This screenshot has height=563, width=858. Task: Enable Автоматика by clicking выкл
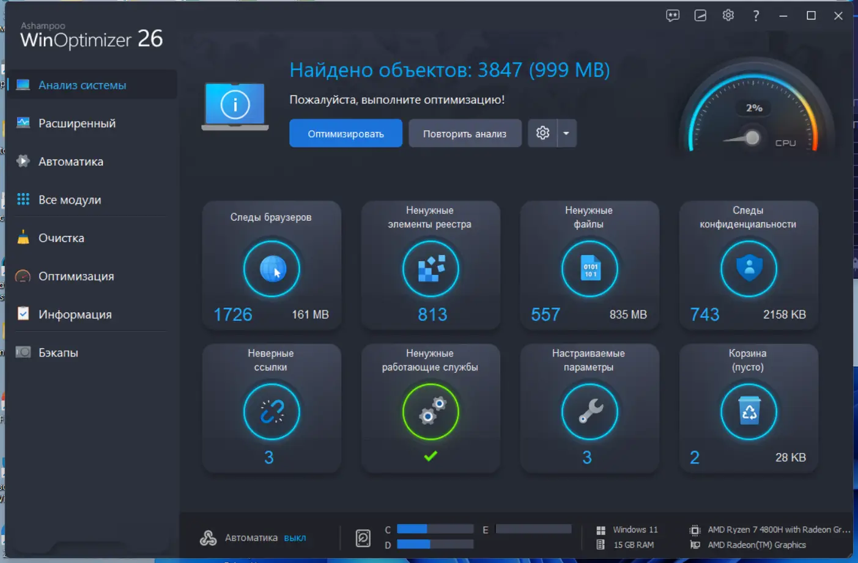click(x=295, y=537)
